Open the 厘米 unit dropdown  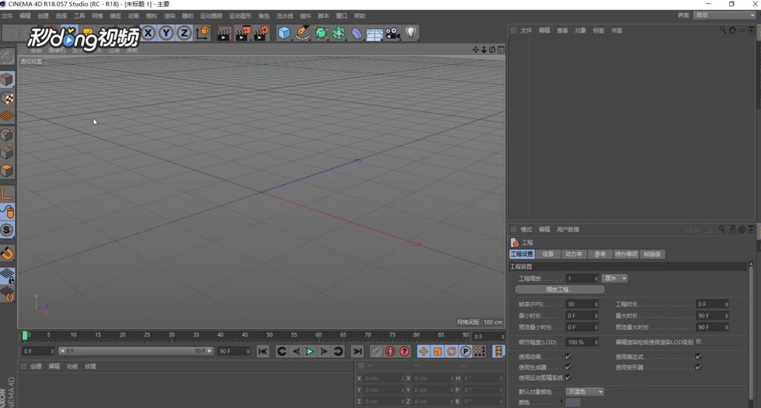tap(615, 278)
